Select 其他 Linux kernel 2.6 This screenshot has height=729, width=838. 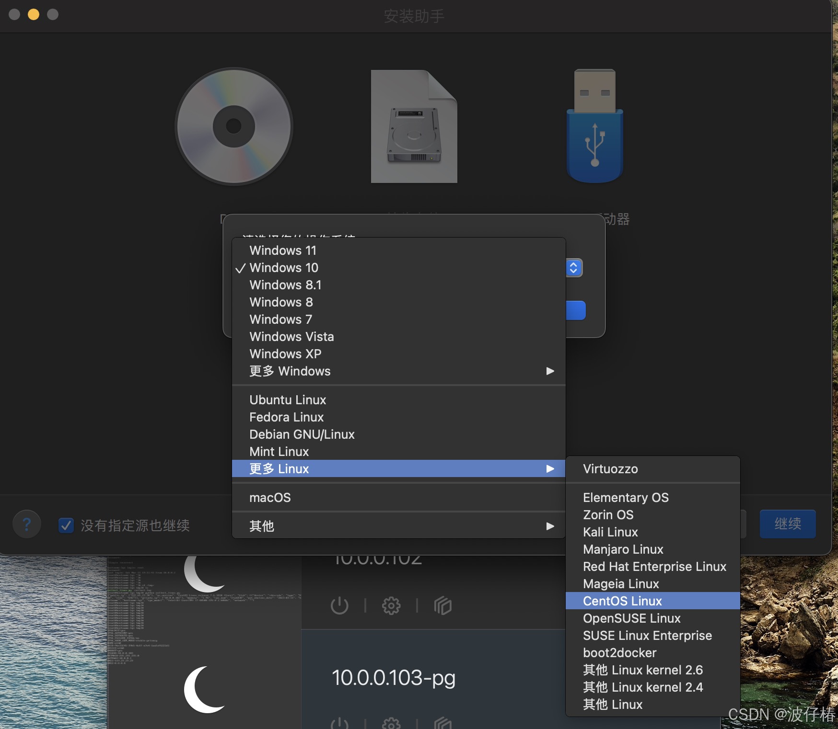653,670
